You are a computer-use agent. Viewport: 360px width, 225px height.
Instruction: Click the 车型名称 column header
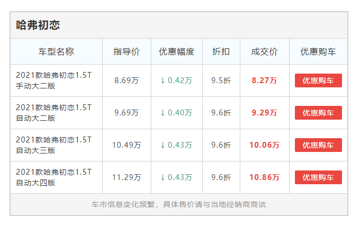(56, 51)
